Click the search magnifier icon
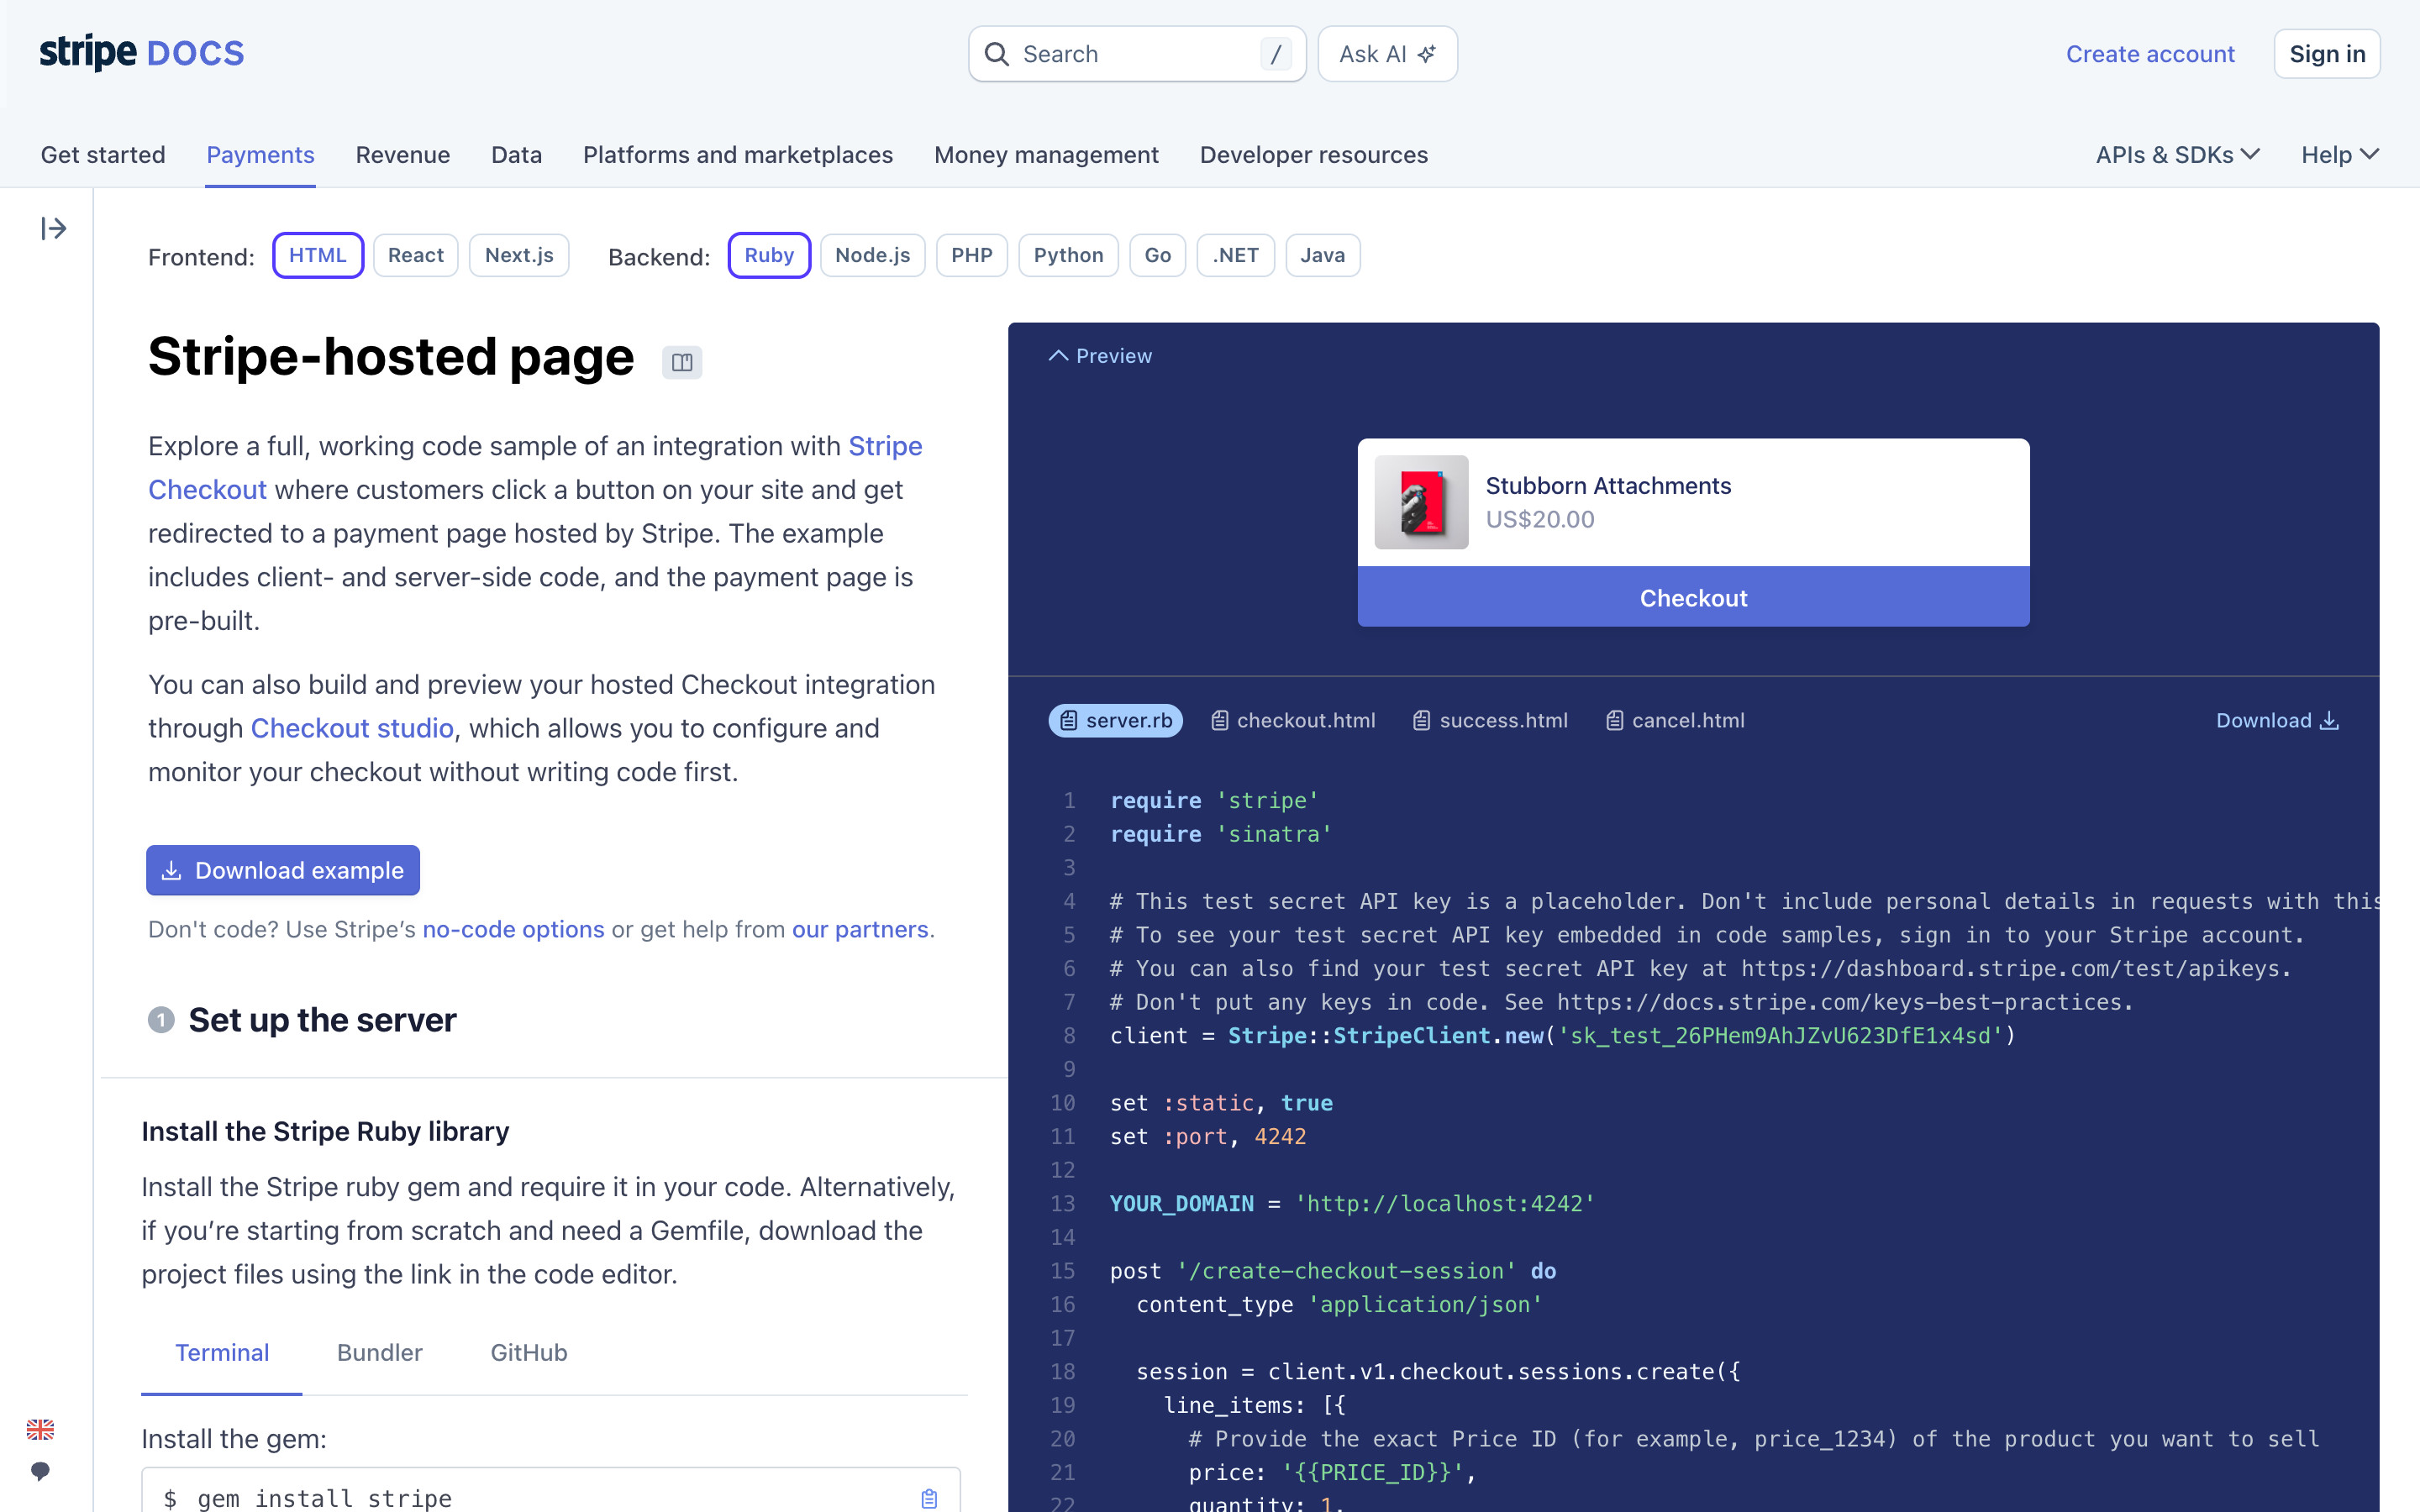The image size is (2420, 1512). pyautogui.click(x=996, y=54)
